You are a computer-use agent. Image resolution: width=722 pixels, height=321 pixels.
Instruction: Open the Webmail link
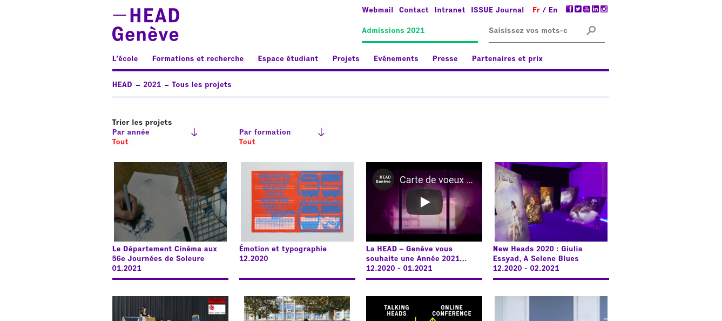377,10
